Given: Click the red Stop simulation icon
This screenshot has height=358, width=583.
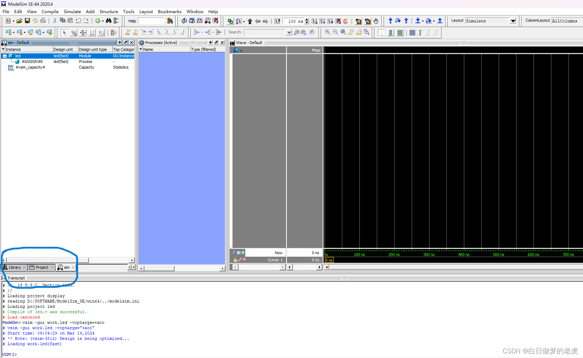Looking at the screenshot, I should tap(346, 21).
